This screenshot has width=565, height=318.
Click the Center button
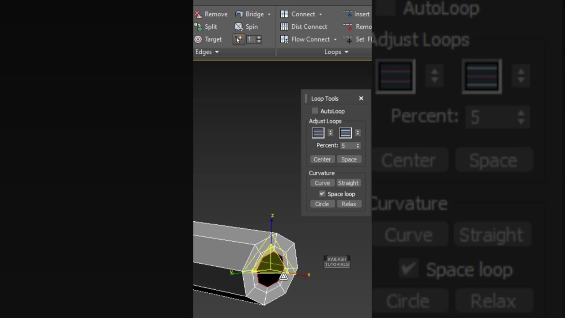(322, 159)
